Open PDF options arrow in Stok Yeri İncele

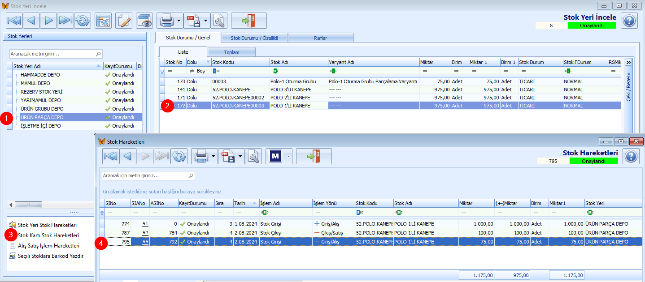click(x=206, y=21)
